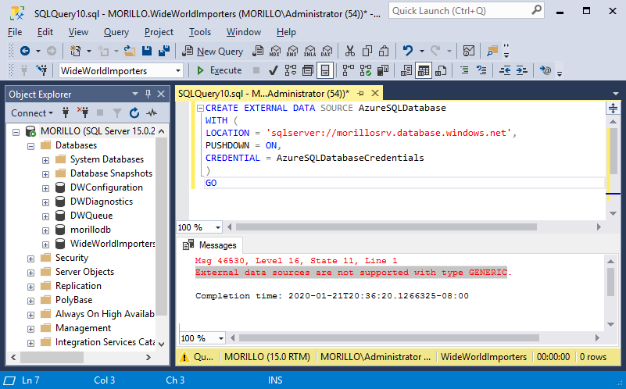Expand the Security folder node
The width and height of the screenshot is (626, 389).
(30, 259)
